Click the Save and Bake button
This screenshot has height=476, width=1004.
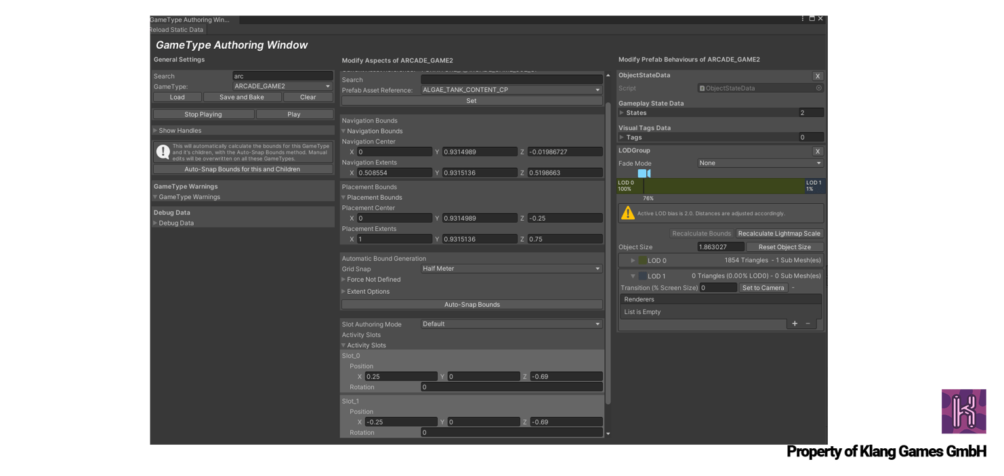242,97
